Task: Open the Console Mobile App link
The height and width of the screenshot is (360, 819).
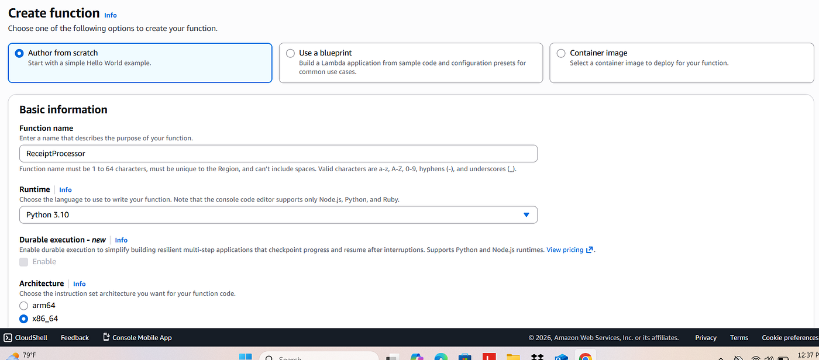Action: (x=137, y=338)
